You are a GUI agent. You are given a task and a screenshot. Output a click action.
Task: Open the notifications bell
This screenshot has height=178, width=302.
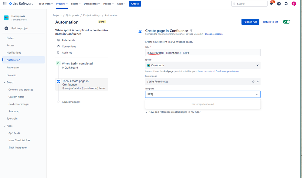click(x=271, y=4)
